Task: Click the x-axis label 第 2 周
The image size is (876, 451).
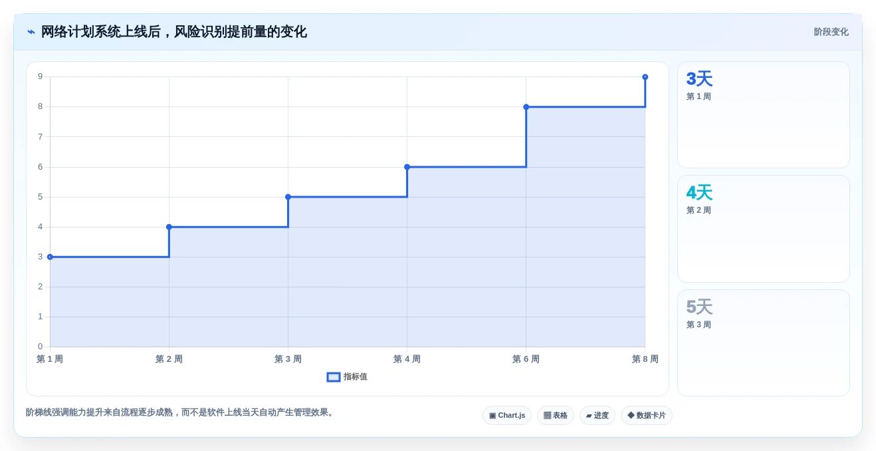Action: (169, 359)
